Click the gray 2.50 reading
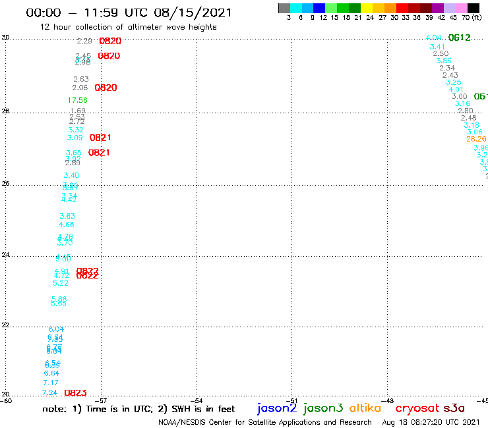488x428 pixels. [441, 53]
